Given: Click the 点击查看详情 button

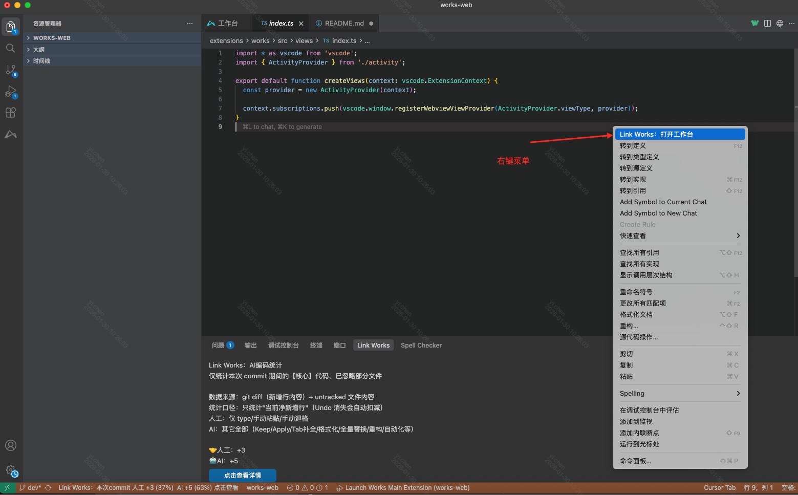Looking at the screenshot, I should click(x=242, y=476).
